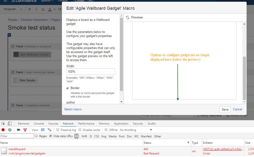Open the Application tab
The image size is (254, 157).
(121, 123)
